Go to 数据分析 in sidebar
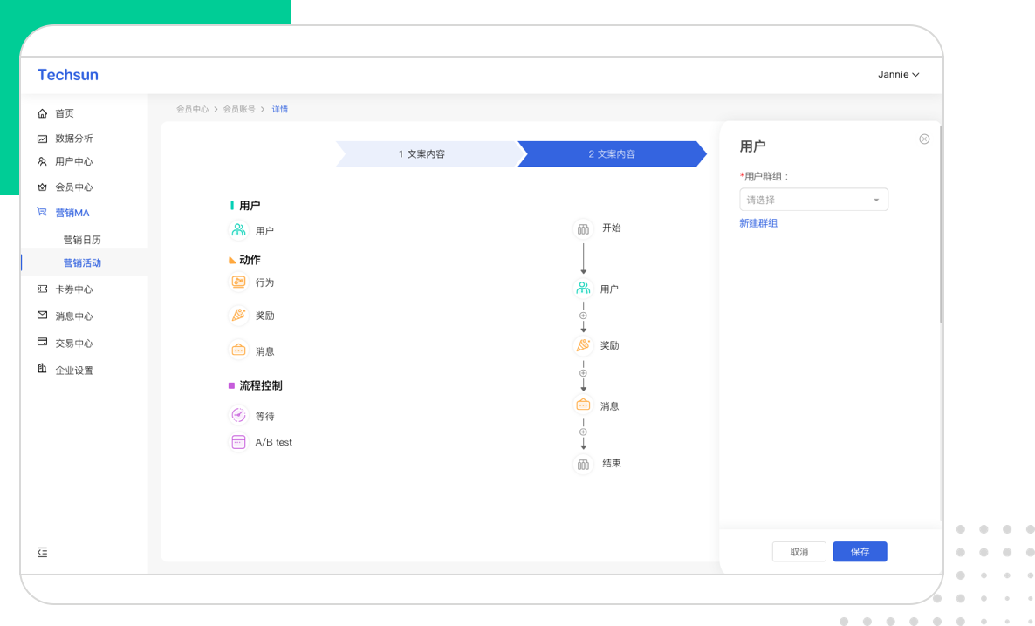 coord(73,139)
